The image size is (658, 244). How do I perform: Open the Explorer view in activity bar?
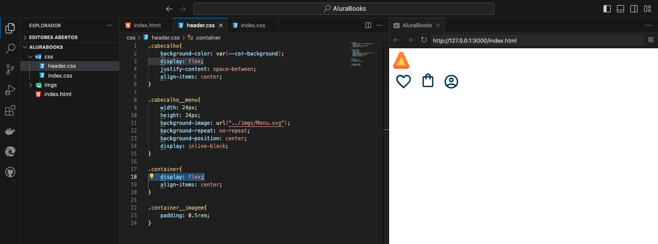(x=10, y=28)
